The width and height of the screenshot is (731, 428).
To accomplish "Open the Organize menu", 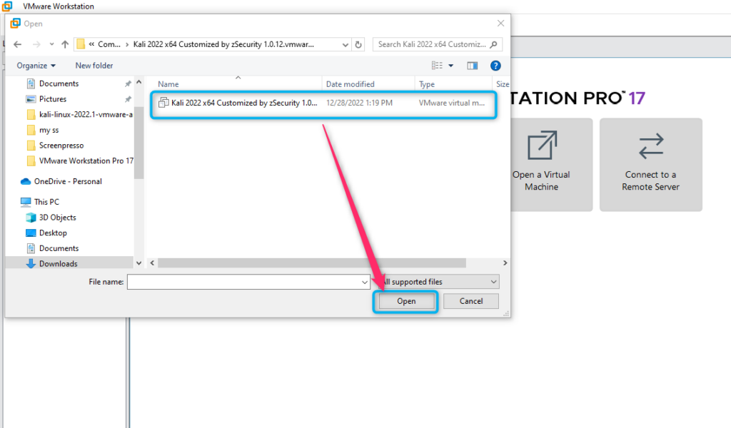I will point(36,66).
